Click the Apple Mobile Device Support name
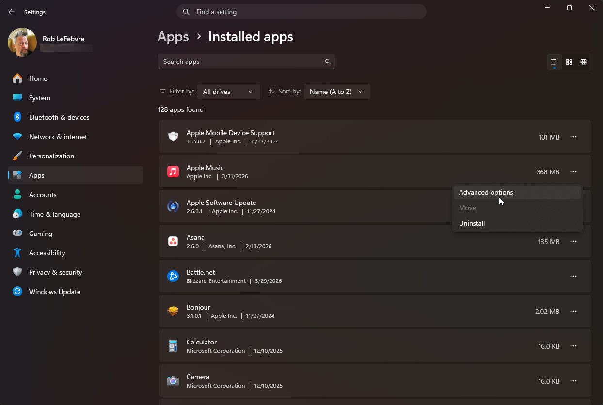 231,133
